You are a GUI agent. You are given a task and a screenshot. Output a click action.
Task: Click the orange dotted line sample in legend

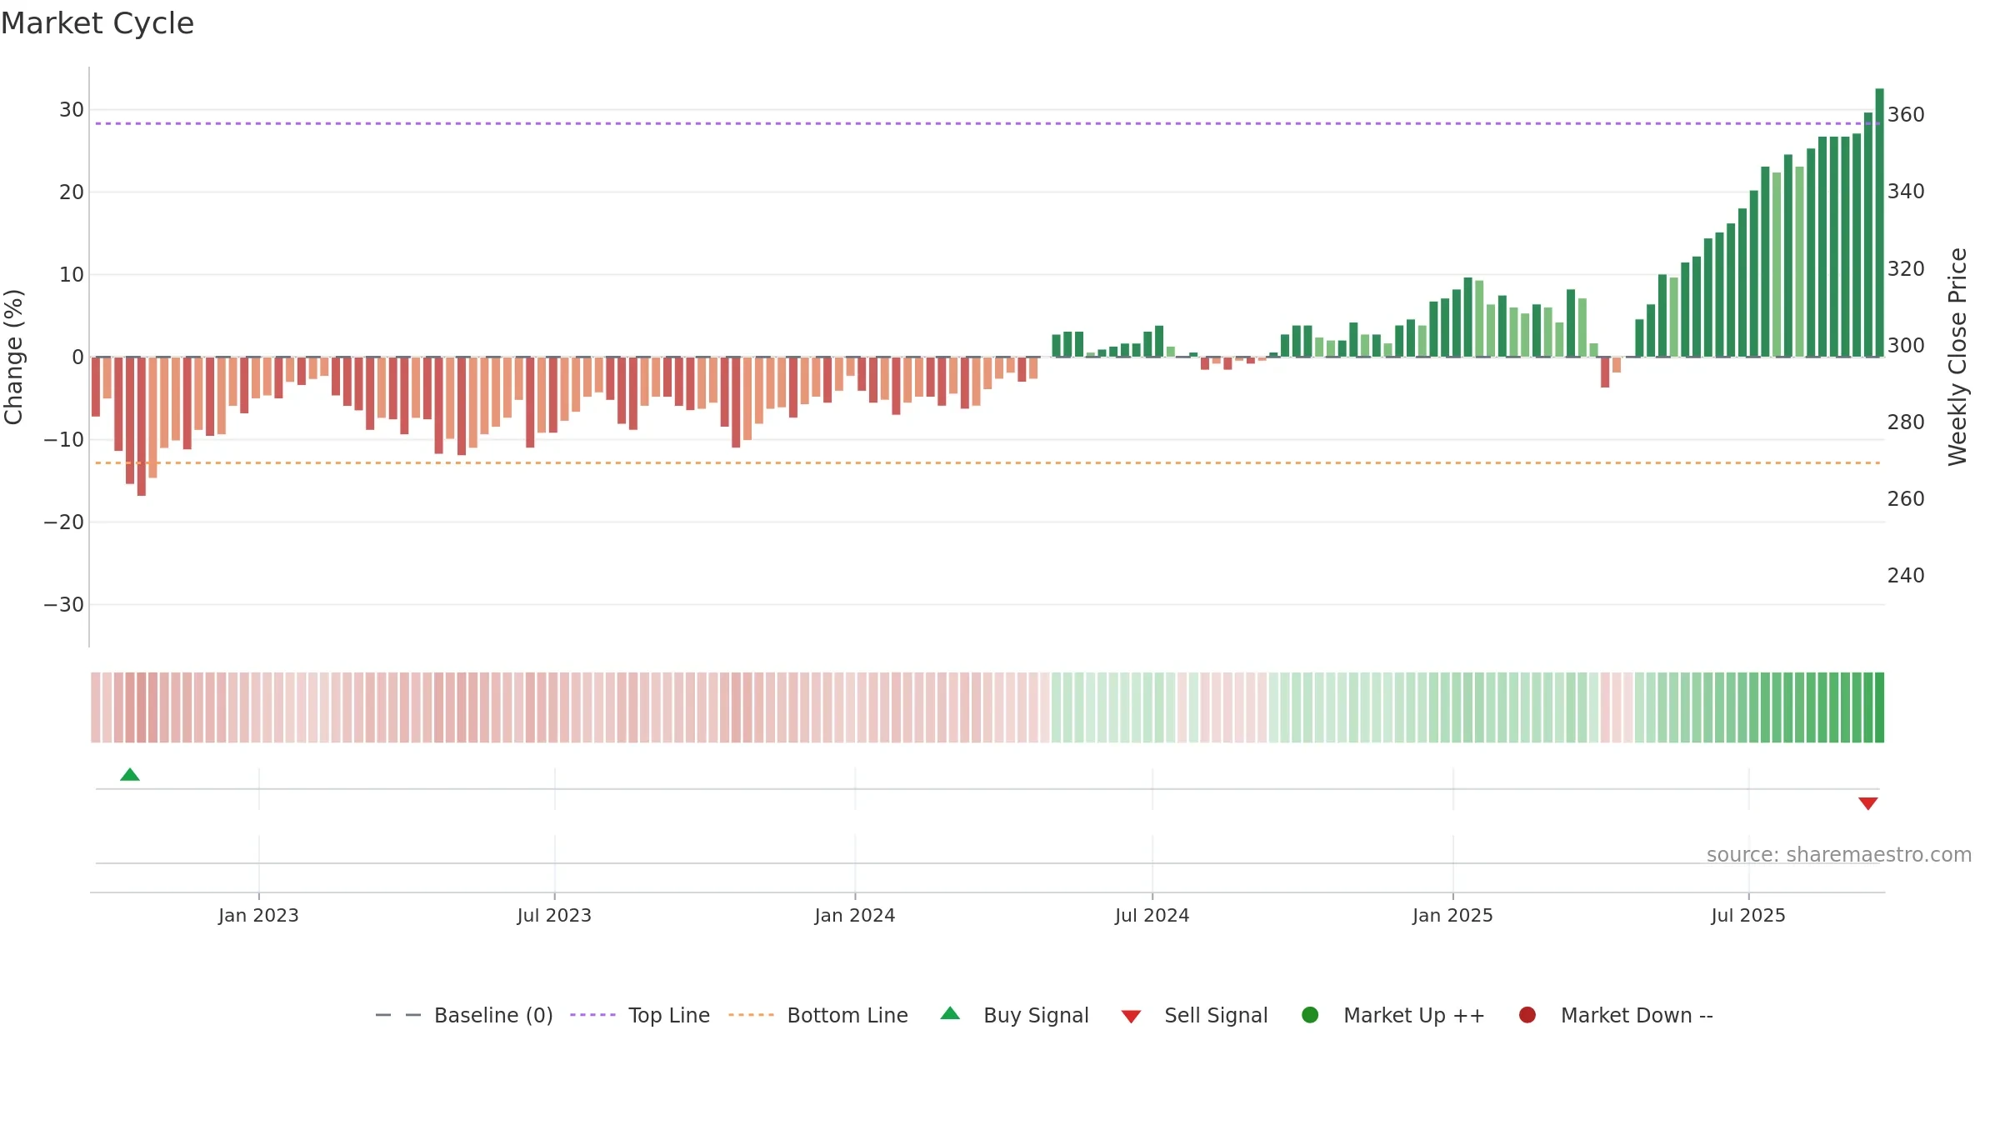click(751, 1015)
